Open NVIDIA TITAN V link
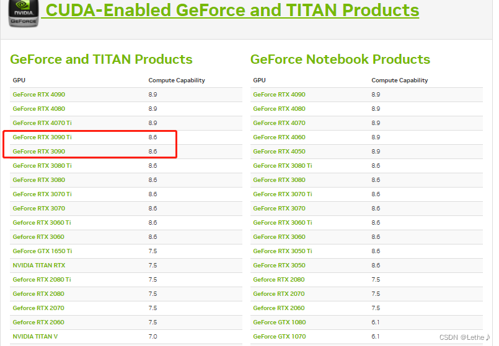Screen dimensions: 499x346 point(35,337)
